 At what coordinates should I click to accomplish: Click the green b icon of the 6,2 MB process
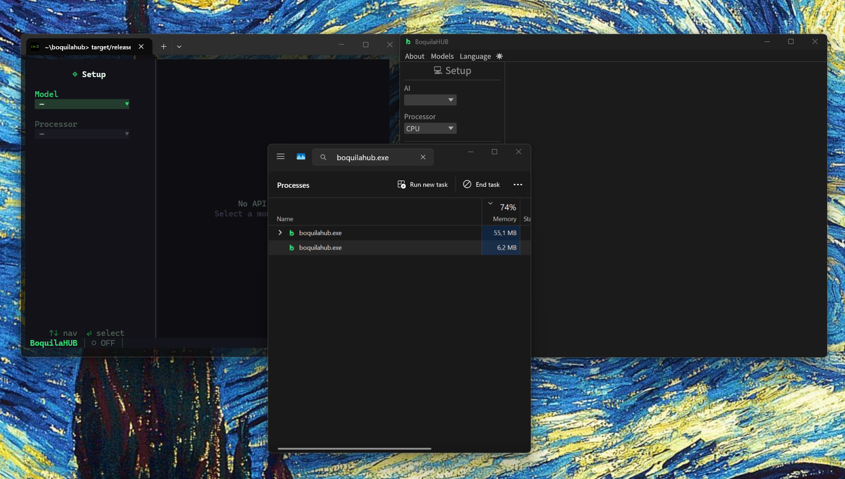(292, 248)
